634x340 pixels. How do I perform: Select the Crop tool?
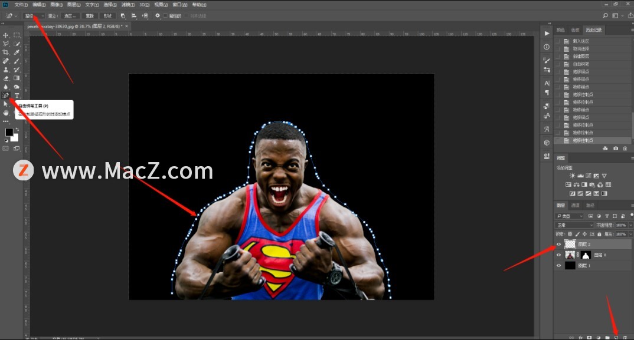coord(6,52)
